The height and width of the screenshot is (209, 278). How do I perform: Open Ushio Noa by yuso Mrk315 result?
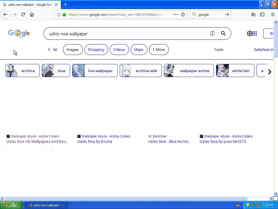click(x=223, y=142)
